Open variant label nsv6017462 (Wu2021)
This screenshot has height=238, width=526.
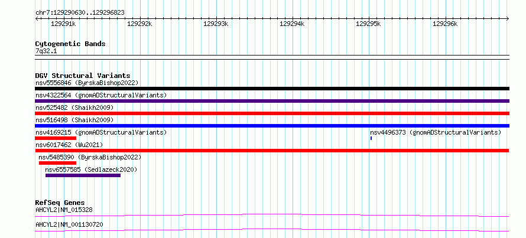pyautogui.click(x=69, y=145)
